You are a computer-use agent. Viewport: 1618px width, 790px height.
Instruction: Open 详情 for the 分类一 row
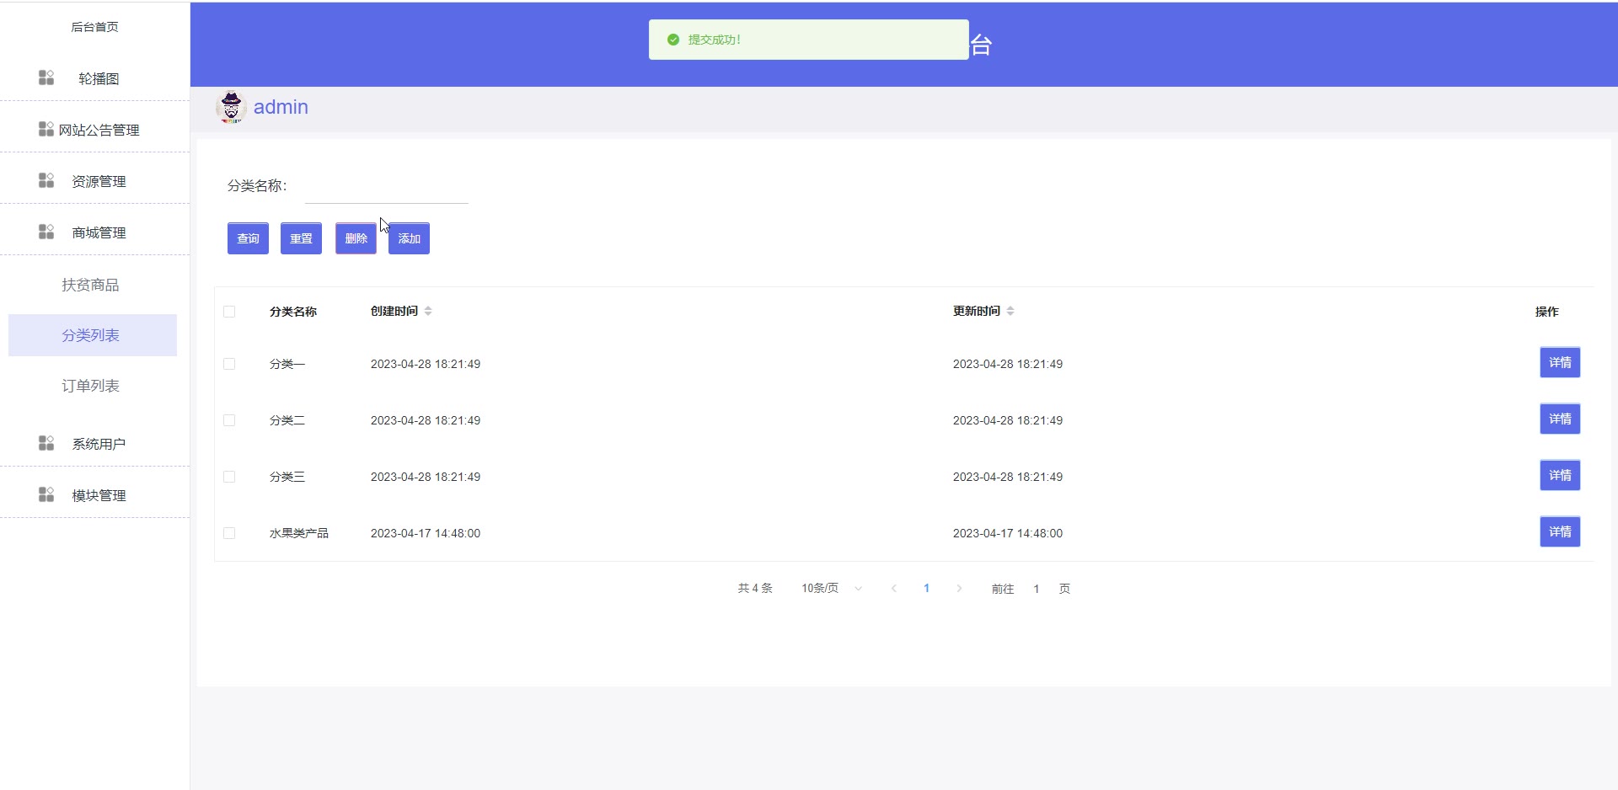[x=1560, y=363]
